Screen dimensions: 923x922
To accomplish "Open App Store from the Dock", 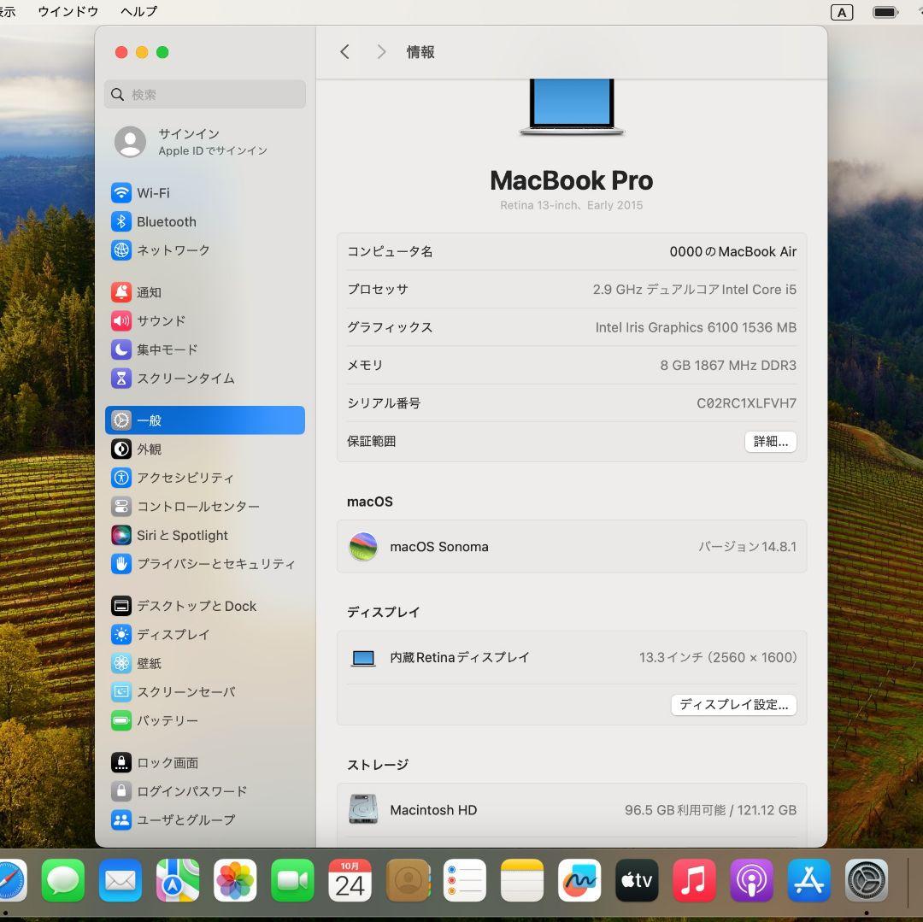I will (808, 880).
